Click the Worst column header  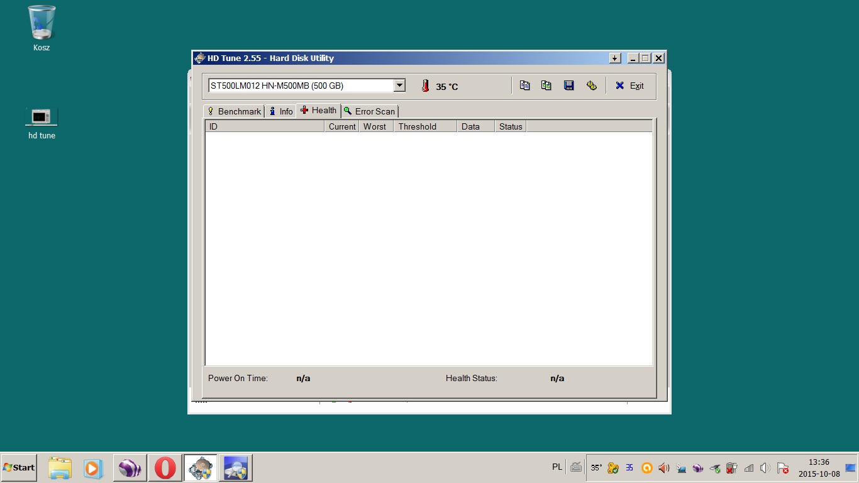pos(377,126)
